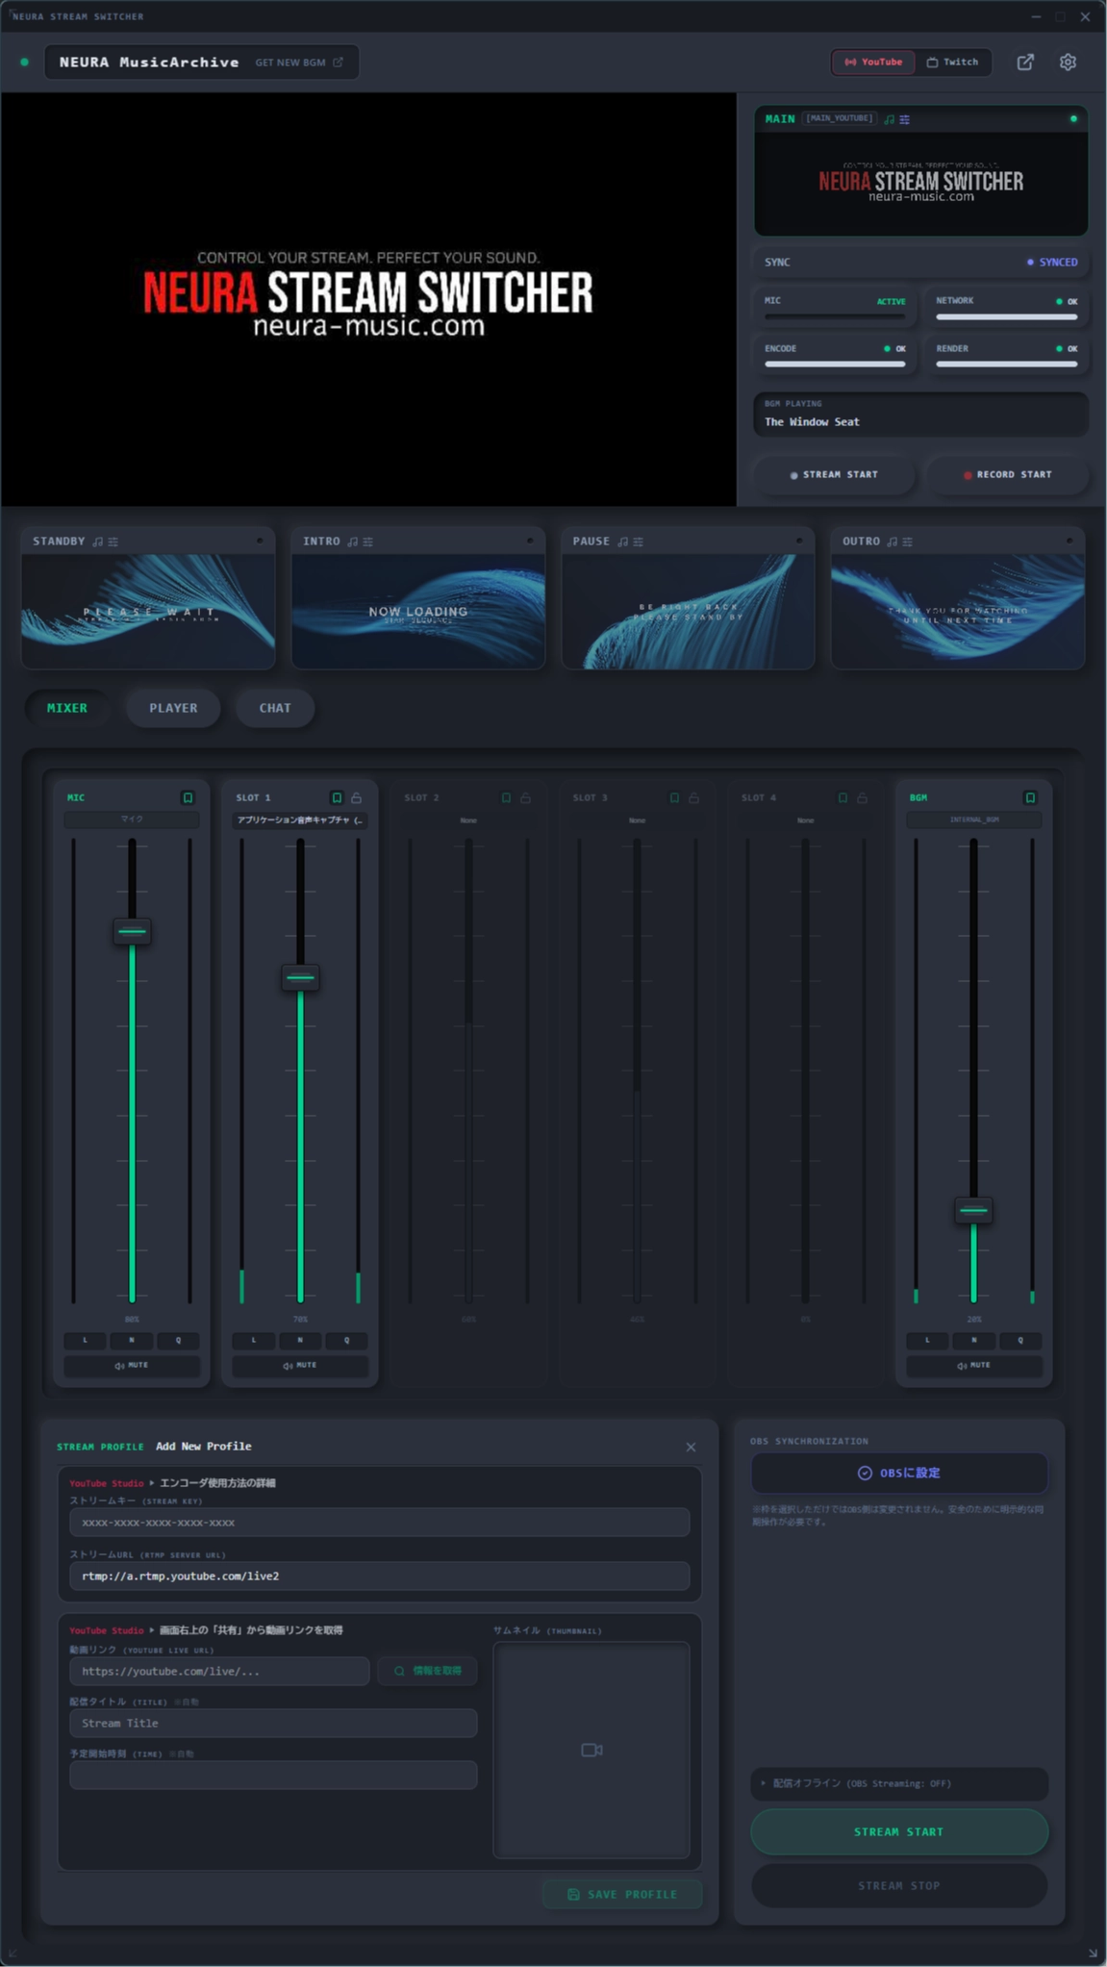Click the GET NEW BGM link

click(298, 63)
